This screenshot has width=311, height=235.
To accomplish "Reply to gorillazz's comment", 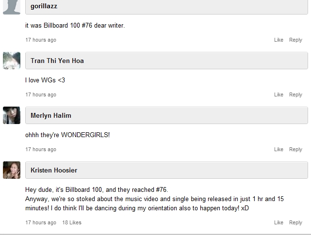I will (x=295, y=40).
